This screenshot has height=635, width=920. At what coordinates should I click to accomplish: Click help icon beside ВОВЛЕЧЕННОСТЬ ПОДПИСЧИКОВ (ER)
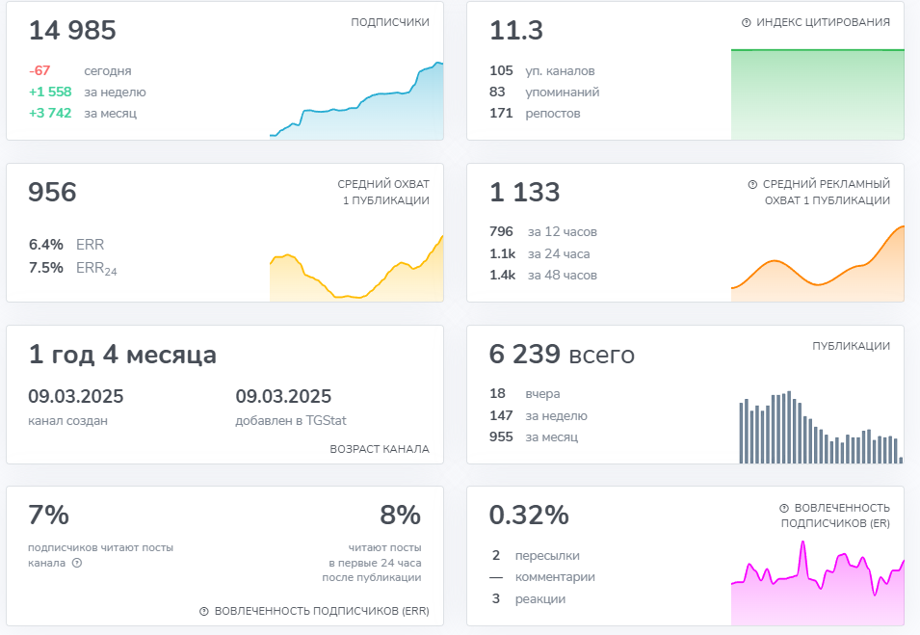(x=784, y=508)
